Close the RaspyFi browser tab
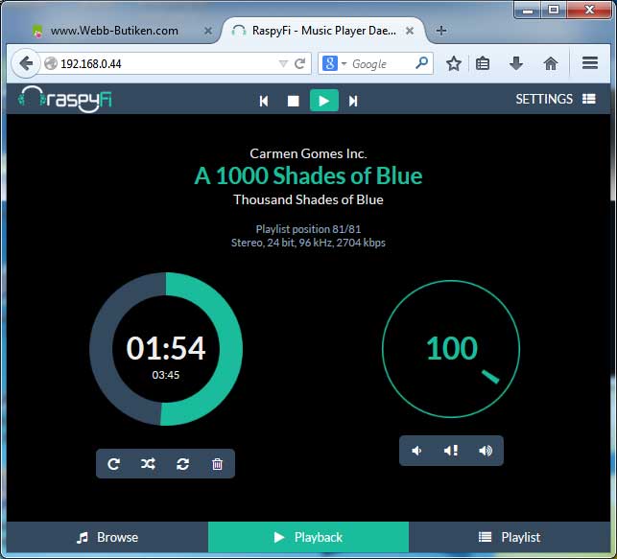 (x=410, y=31)
